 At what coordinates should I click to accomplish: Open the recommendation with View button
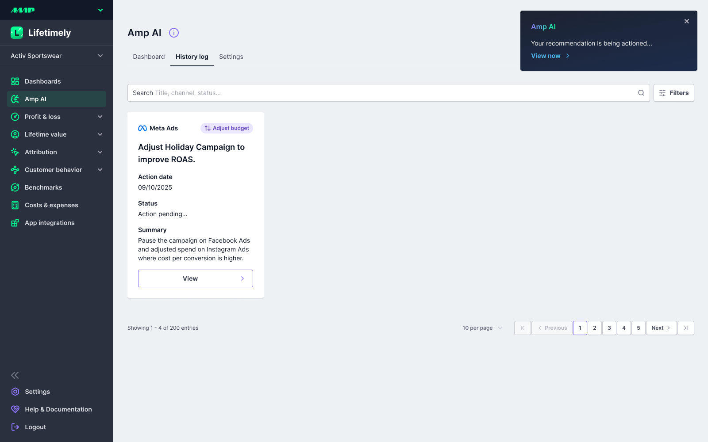pyautogui.click(x=196, y=278)
